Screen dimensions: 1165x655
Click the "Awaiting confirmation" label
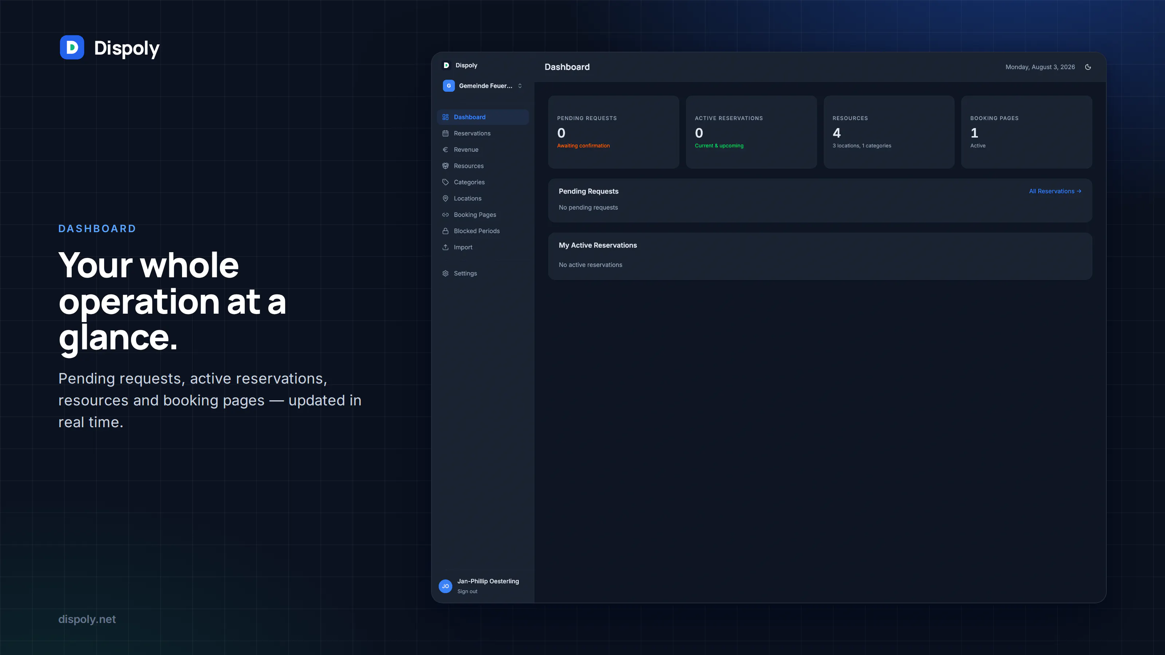583,146
